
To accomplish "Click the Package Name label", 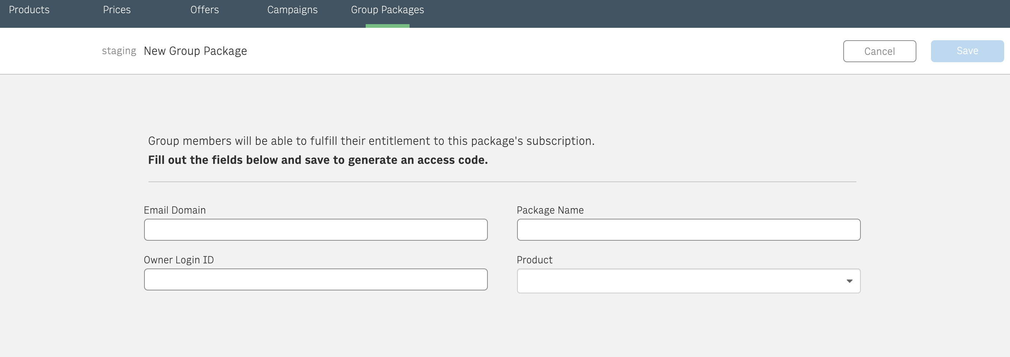I will pyautogui.click(x=550, y=210).
